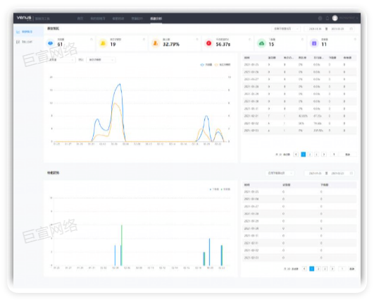Click the orange line peak in the chart
The width and height of the screenshot is (374, 300).
(x=115, y=103)
